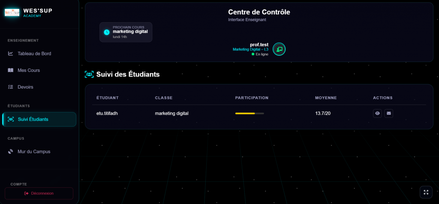439x204 pixels.
Task: Click the Mes Cours book icon
Action: point(11,70)
